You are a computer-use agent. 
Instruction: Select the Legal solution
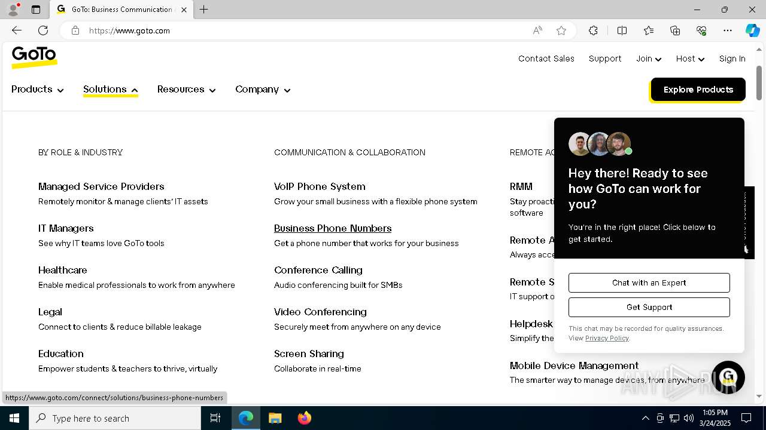point(50,312)
